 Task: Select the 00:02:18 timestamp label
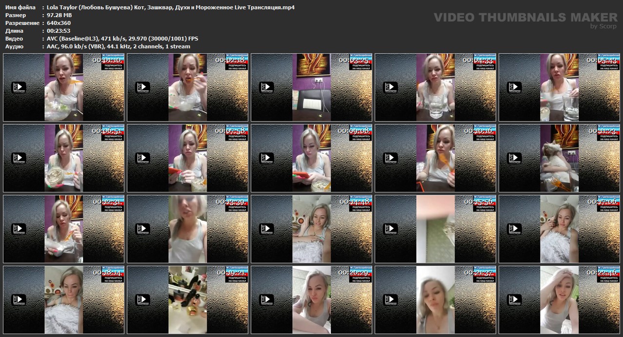(x=228, y=60)
